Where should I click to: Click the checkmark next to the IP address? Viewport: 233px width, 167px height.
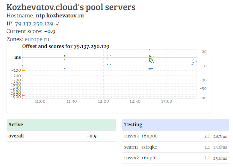point(58,24)
